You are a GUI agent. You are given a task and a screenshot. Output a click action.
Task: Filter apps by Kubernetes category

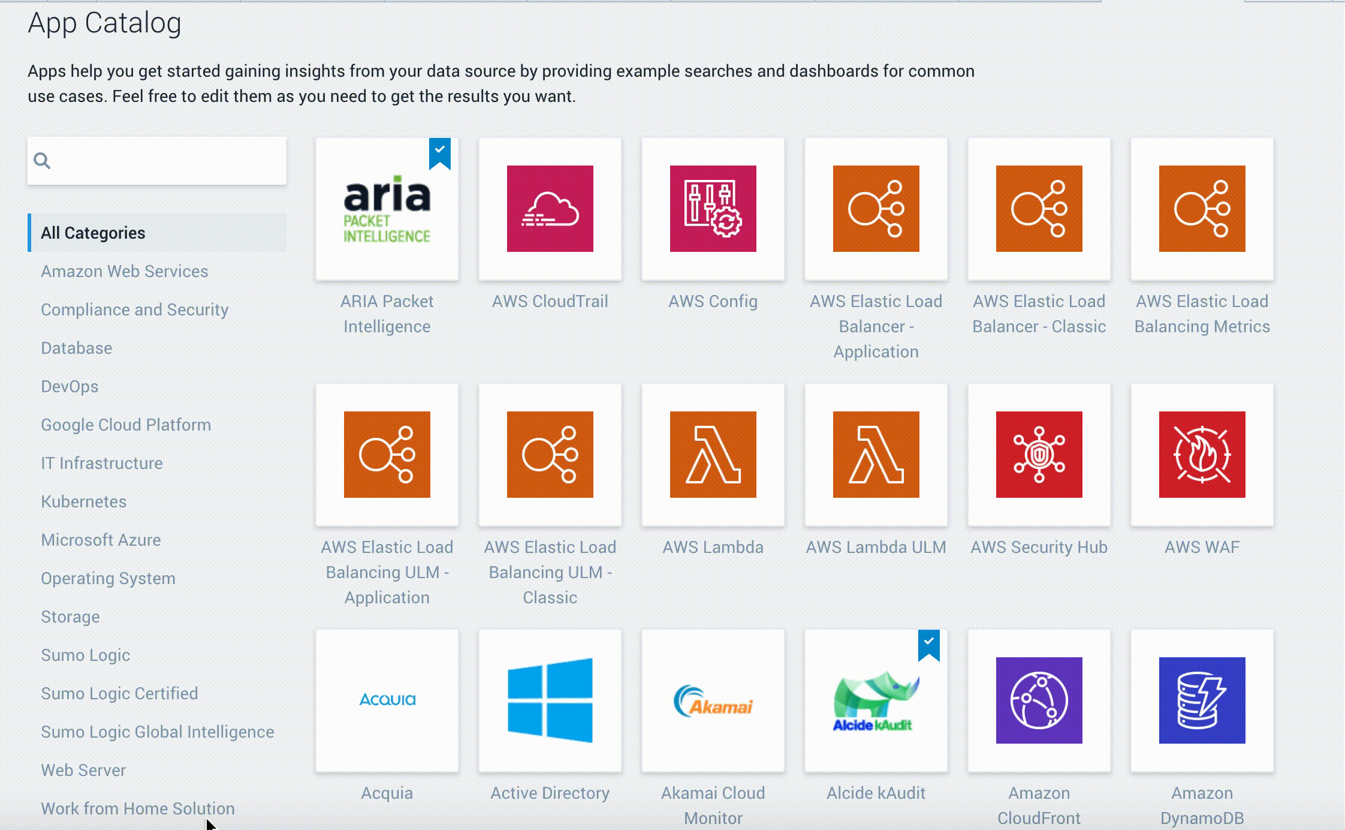pos(83,501)
